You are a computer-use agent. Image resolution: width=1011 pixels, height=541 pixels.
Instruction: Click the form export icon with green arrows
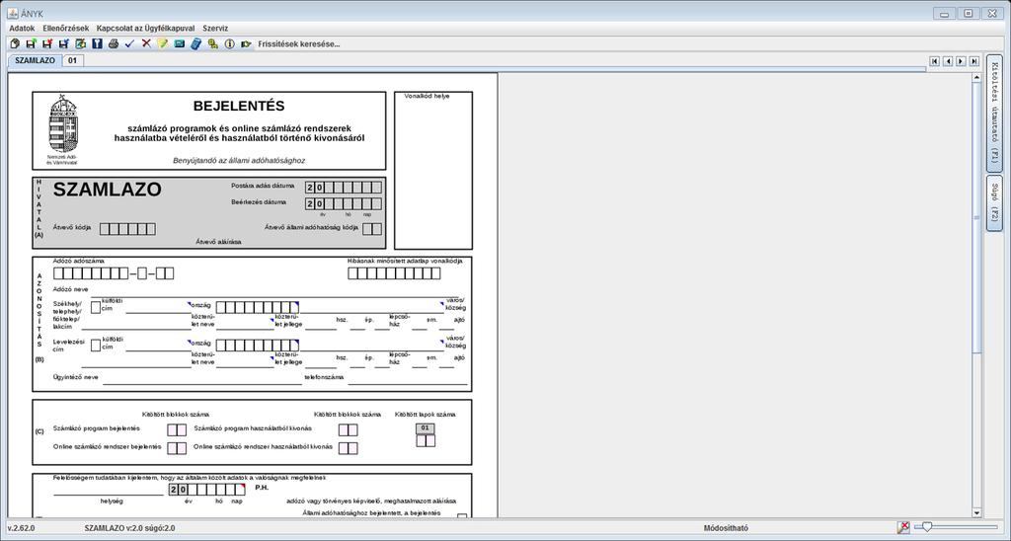[80, 43]
